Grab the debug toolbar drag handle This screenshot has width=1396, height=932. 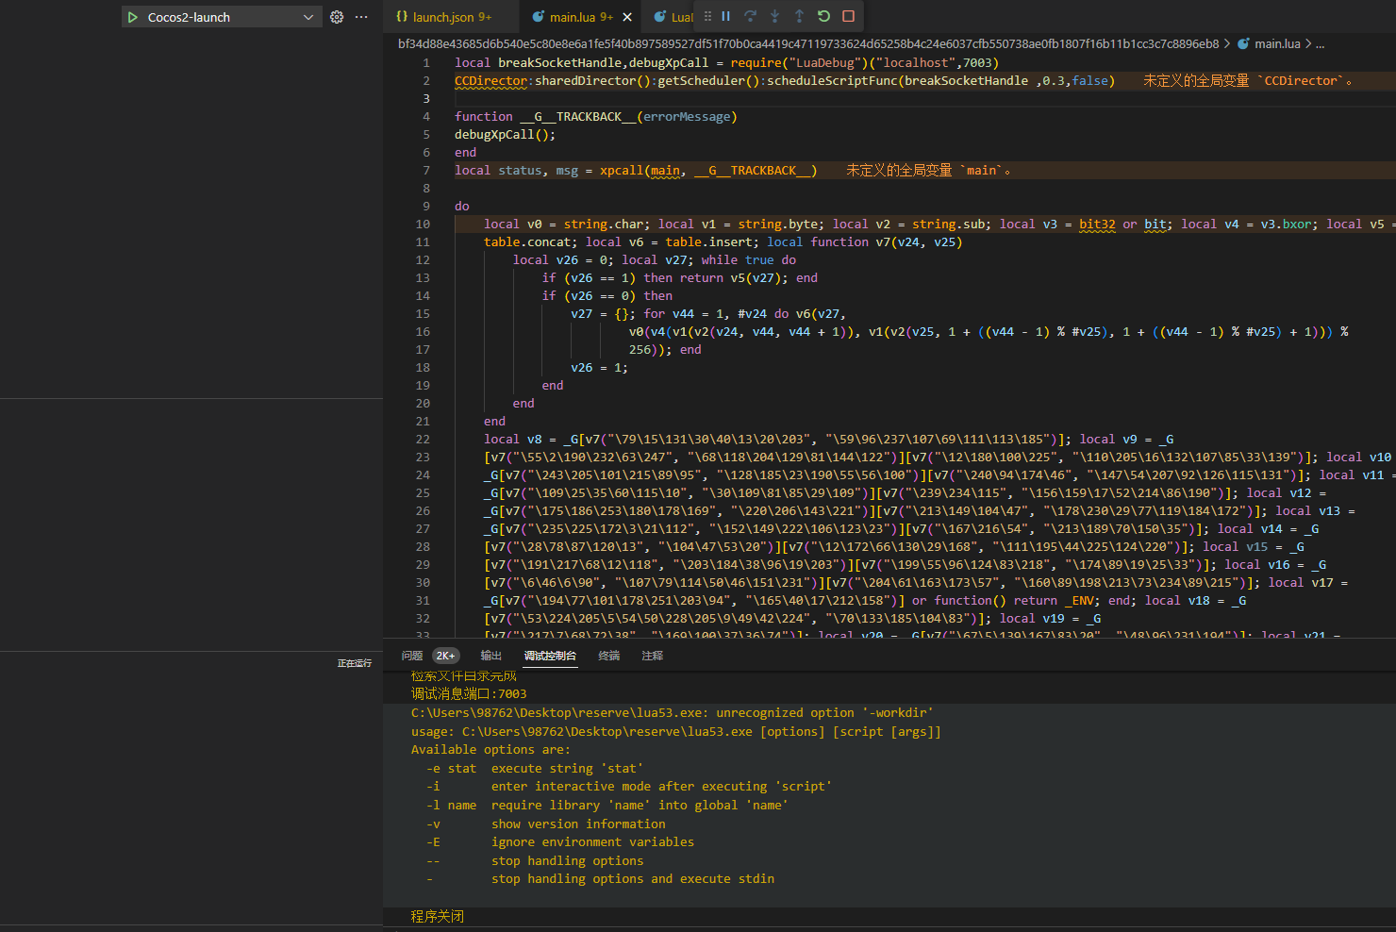707,16
